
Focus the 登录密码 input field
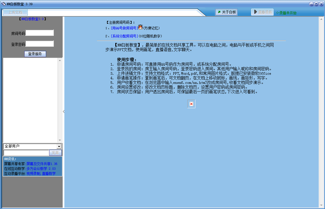click(39, 44)
